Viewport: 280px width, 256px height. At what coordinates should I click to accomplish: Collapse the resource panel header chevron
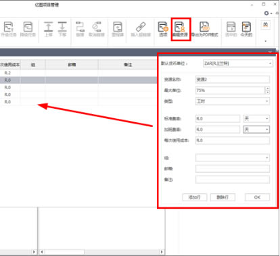270,52
